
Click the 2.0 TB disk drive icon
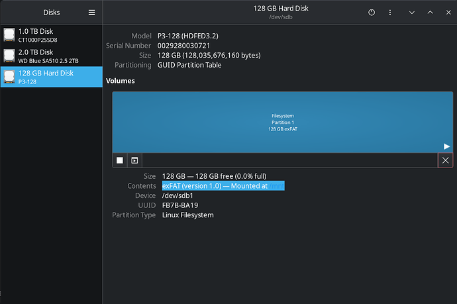coord(9,56)
